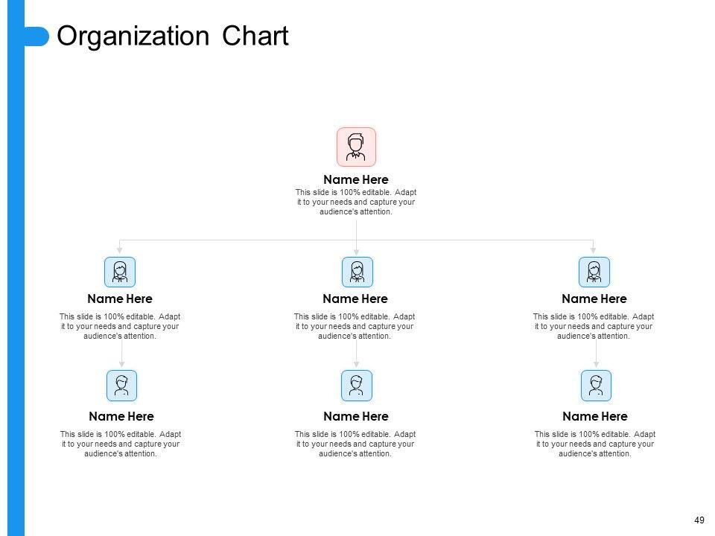This screenshot has width=715, height=536.
Task: Select the right person icon in middle row
Action: (594, 272)
